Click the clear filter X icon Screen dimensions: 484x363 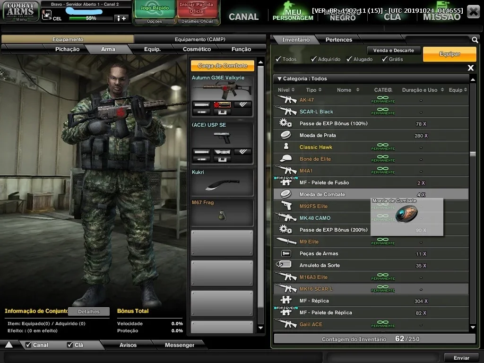point(470,68)
